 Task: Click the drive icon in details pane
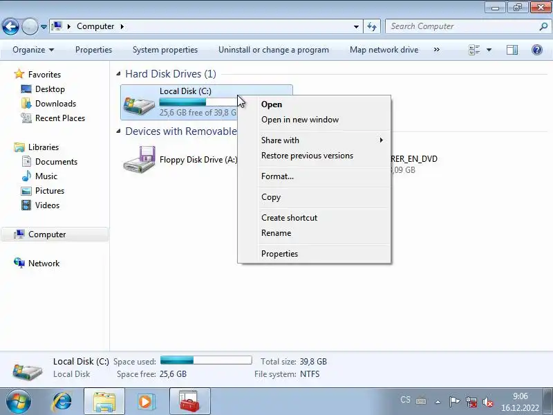point(27,371)
